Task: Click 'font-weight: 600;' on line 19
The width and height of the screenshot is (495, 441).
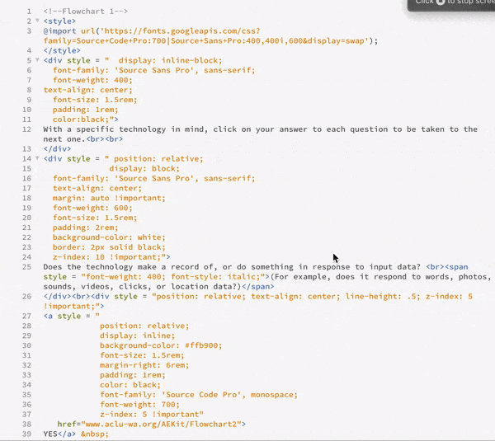Action: tap(92, 208)
